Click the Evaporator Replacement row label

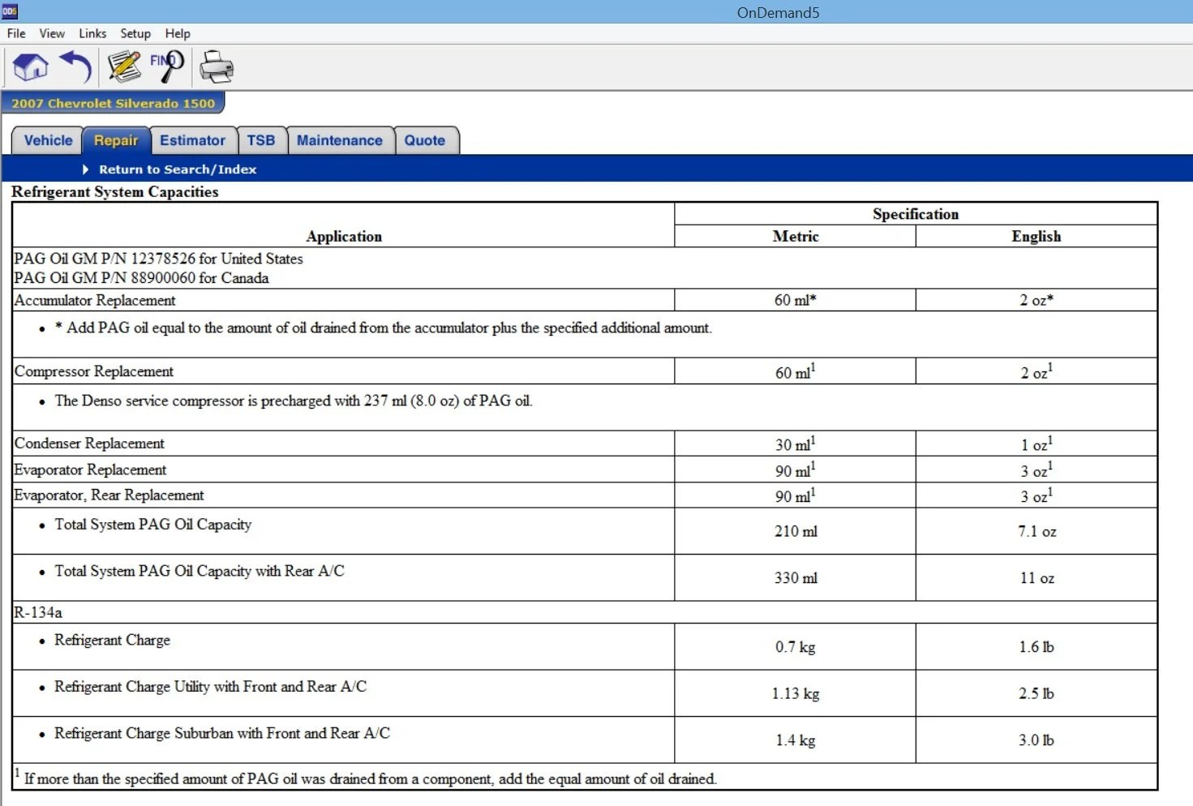click(x=90, y=469)
